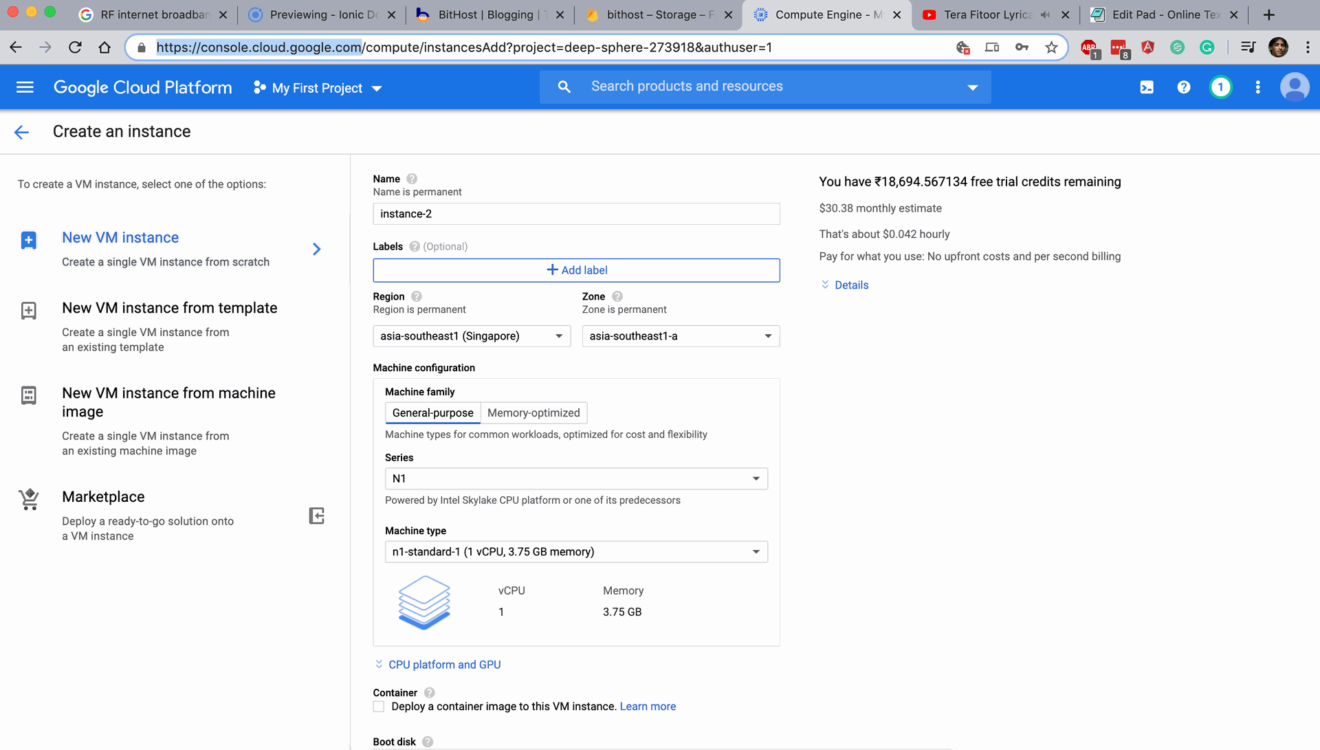Click the Add label button
The image size is (1320, 750).
576,270
